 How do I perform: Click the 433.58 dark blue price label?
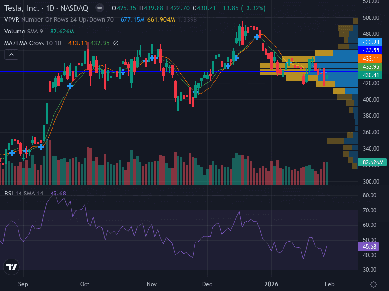370,50
